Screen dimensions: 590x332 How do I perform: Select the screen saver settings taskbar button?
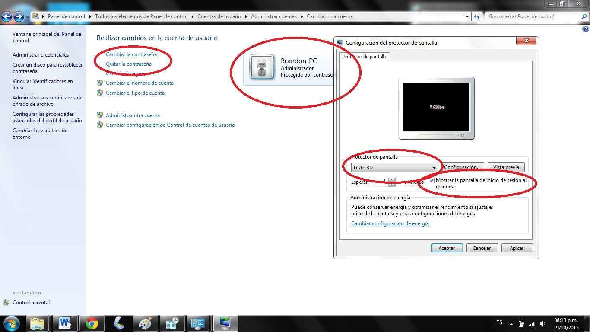point(225,323)
